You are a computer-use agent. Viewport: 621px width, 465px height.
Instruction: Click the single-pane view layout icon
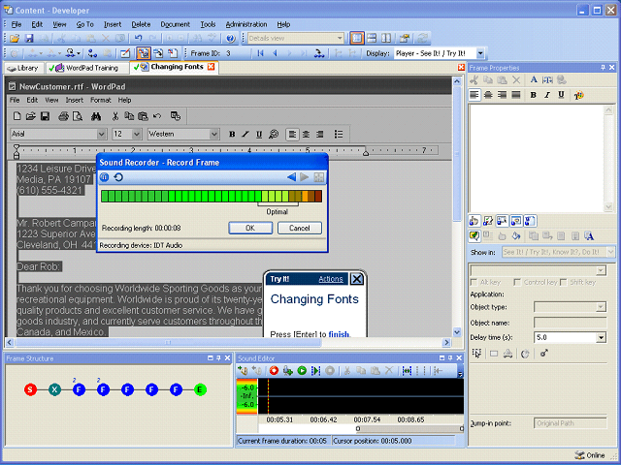pos(357,39)
